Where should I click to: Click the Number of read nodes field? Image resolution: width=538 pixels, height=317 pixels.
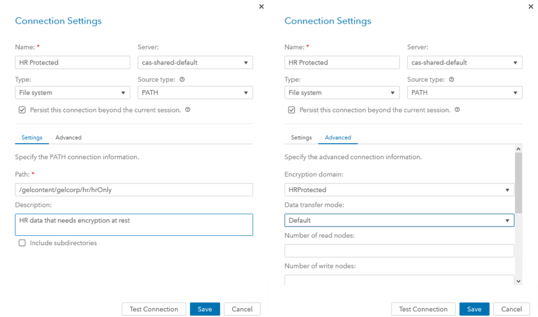(399, 251)
